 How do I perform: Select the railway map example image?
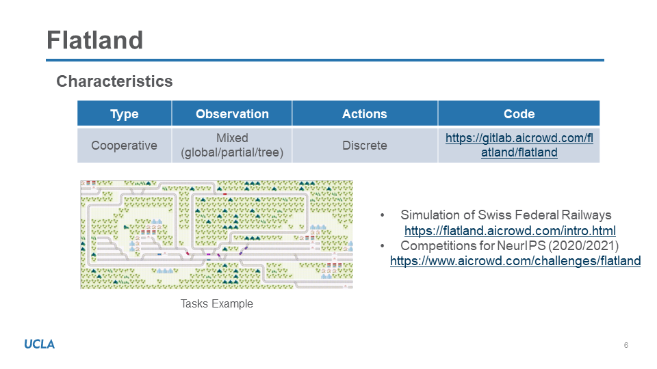click(216, 234)
